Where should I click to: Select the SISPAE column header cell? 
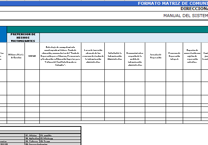pyautogui.click(x=32, y=56)
